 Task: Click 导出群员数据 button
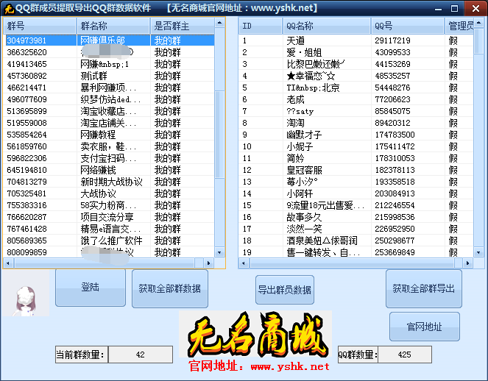pyautogui.click(x=284, y=290)
